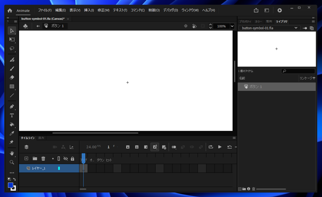Click the back arrow to exit symbol editing
Screen dimensions: 322x197
point(38,26)
